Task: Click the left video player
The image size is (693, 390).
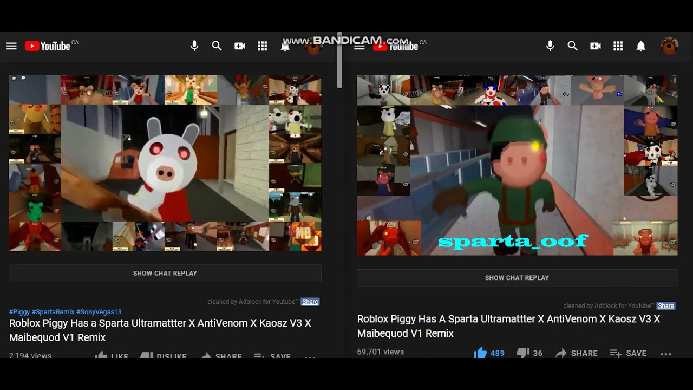Action: pyautogui.click(x=165, y=163)
